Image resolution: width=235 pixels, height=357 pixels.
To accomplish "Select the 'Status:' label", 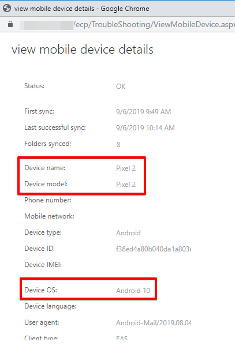I will 35,86.
